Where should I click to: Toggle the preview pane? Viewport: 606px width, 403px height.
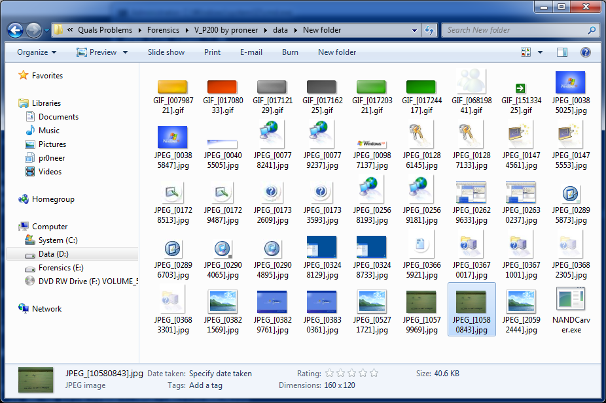(x=561, y=52)
